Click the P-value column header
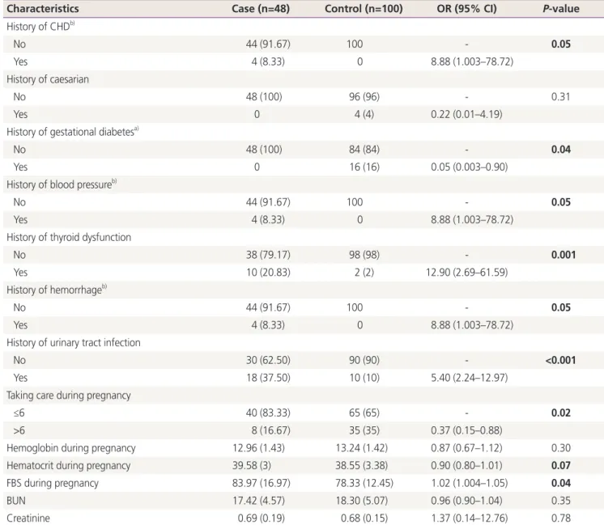The image size is (604, 525). pos(561,8)
